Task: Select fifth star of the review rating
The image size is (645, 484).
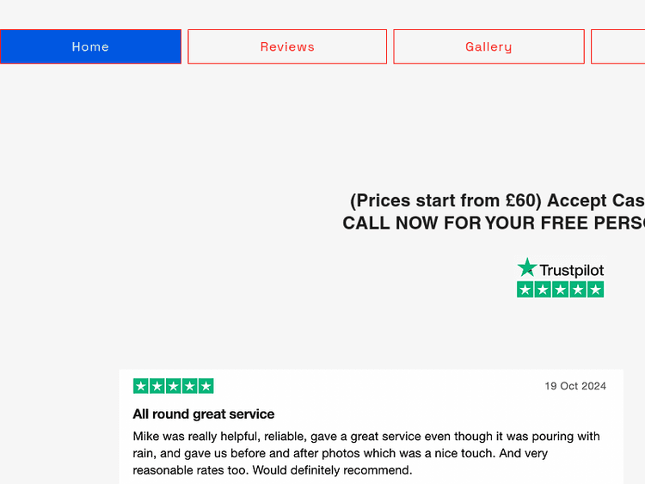Action: (206, 386)
